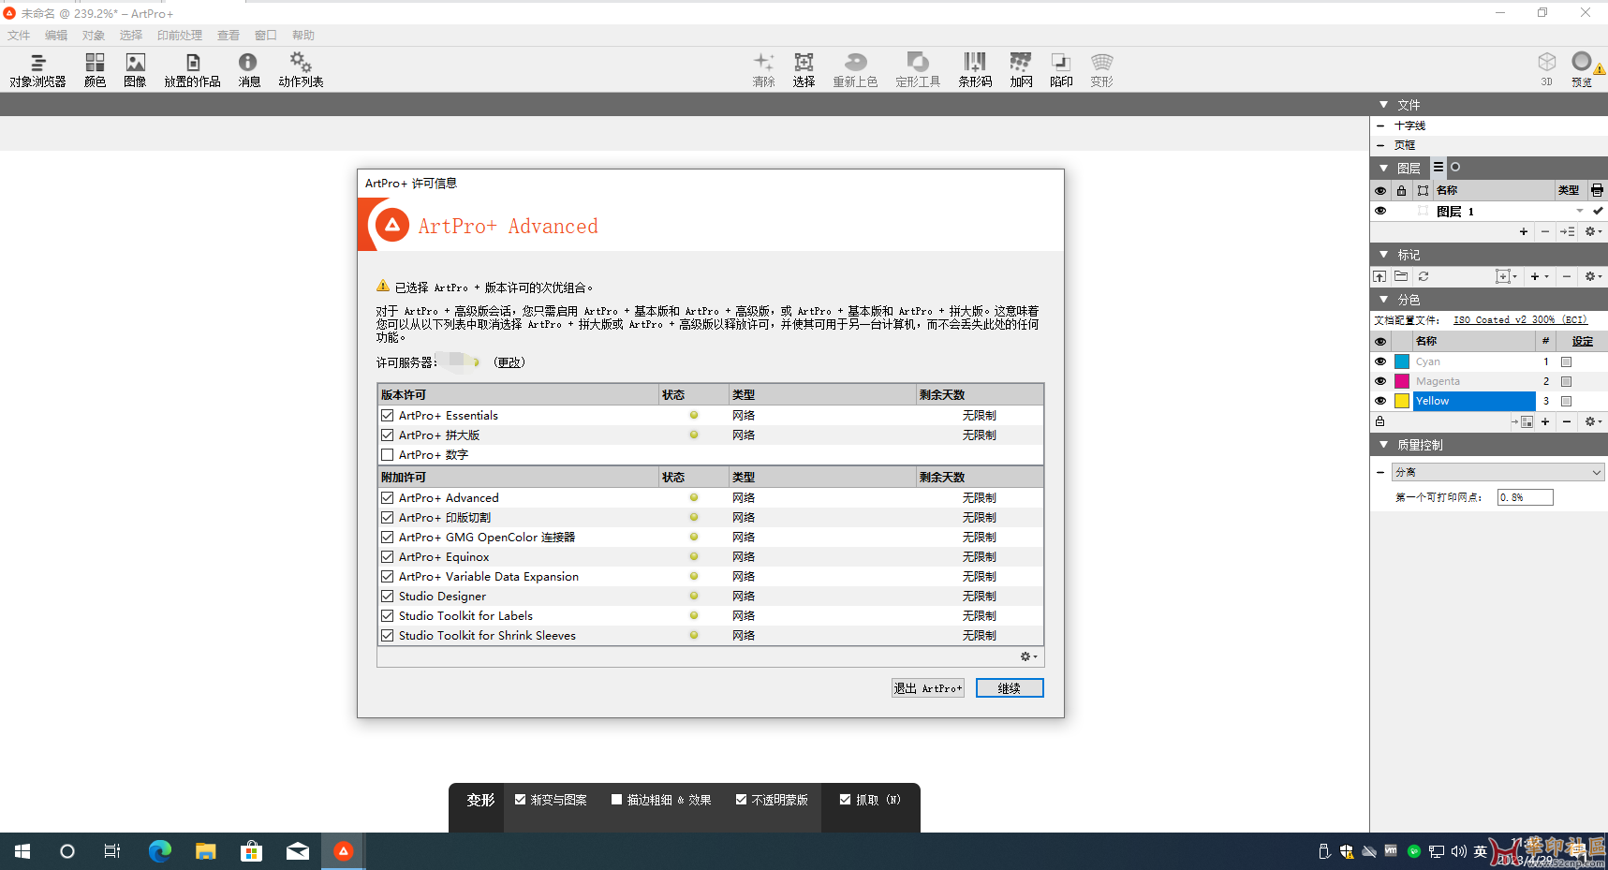This screenshot has width=1608, height=870.
Task: Open the license table gear menu
Action: click(x=1028, y=656)
